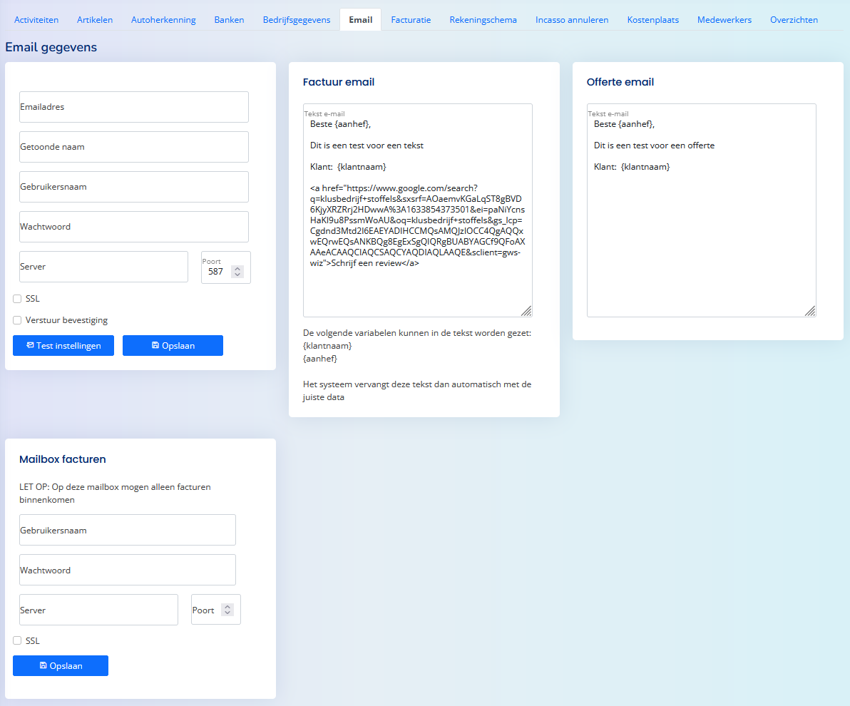Click up arrow of Mailbox facturen Poort
Image resolution: width=850 pixels, height=706 pixels.
coord(227,607)
